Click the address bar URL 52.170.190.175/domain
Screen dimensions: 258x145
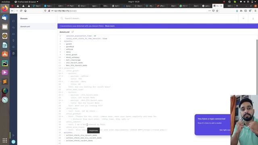coord(65,11)
